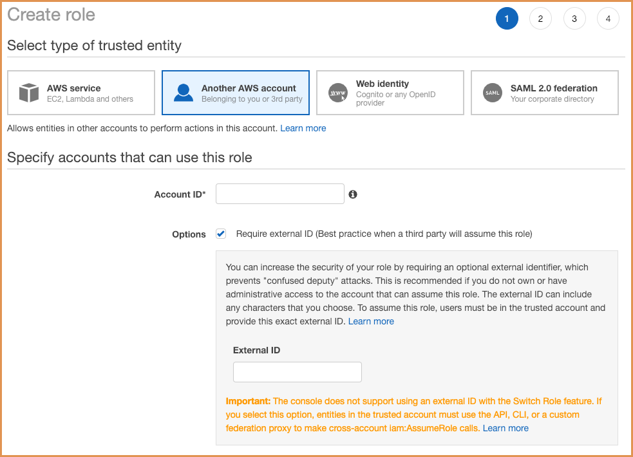633x457 pixels.
Task: Choose Web identity trusted entity
Action: pyautogui.click(x=390, y=93)
